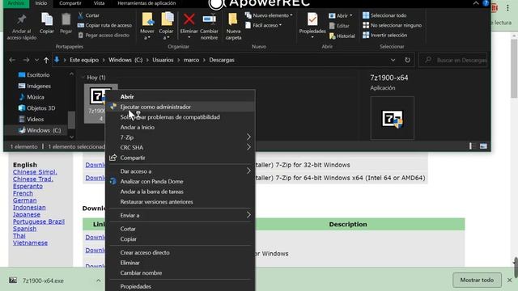Open the Compartir ribbon tab

click(70, 3)
